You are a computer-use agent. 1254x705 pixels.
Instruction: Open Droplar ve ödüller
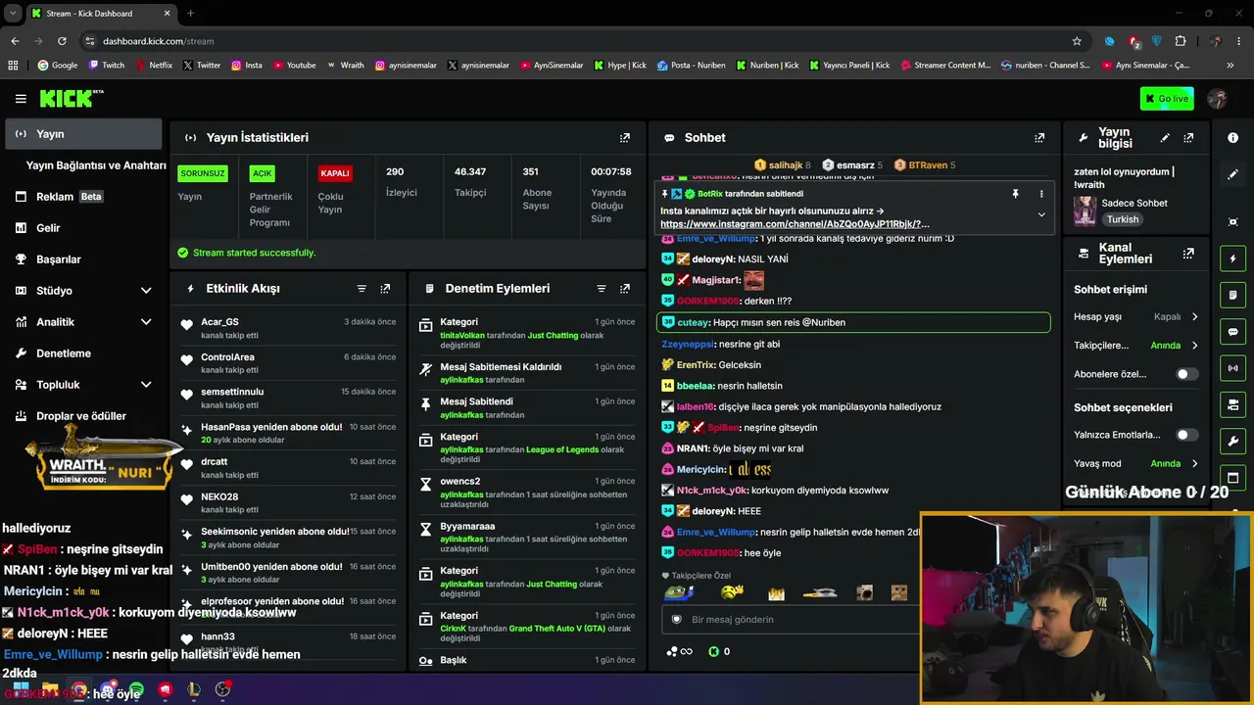[83, 416]
